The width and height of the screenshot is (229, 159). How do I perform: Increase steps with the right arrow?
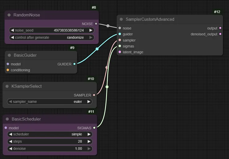point(89,141)
